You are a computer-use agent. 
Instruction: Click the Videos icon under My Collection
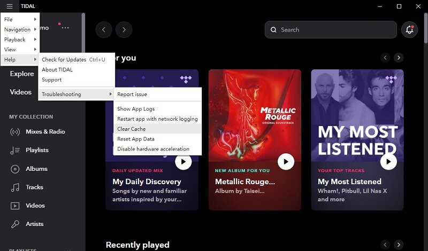point(15,206)
